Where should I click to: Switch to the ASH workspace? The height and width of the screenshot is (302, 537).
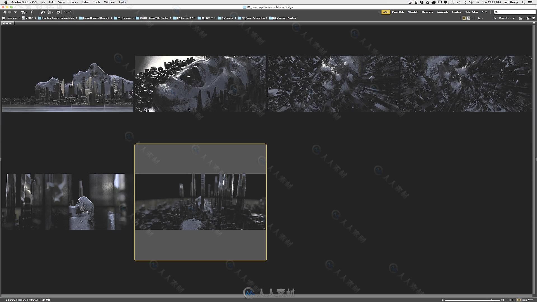point(386,12)
